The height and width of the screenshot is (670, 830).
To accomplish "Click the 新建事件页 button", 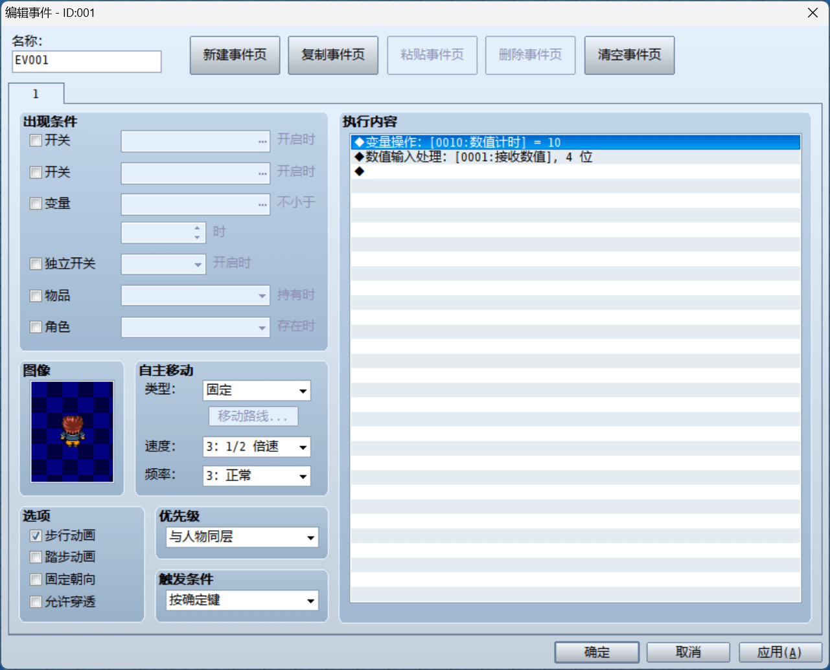I will (235, 55).
